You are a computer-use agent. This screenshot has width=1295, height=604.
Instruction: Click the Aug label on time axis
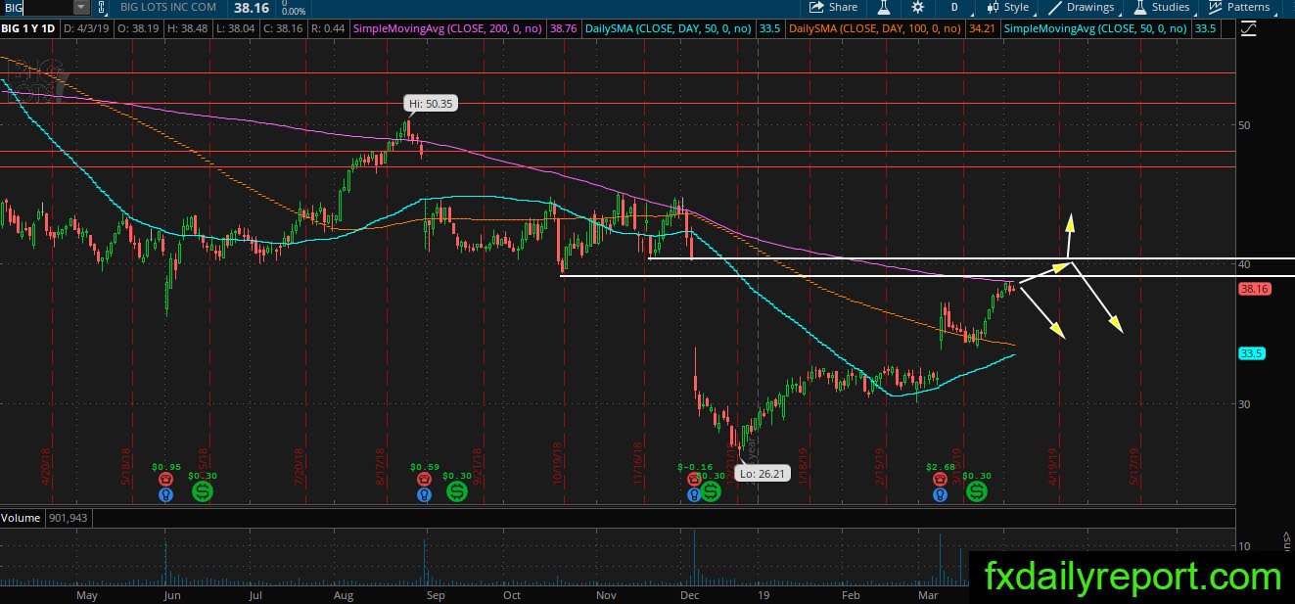coord(344,595)
